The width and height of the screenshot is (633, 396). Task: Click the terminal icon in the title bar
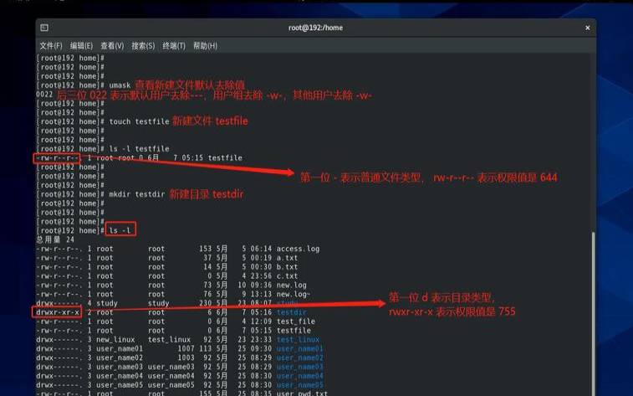tap(44, 28)
